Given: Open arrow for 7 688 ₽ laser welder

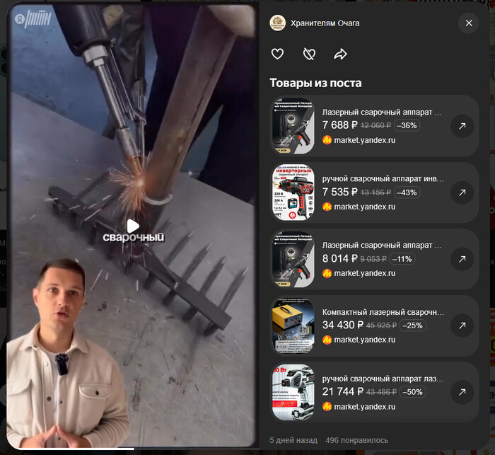Looking at the screenshot, I should point(462,126).
